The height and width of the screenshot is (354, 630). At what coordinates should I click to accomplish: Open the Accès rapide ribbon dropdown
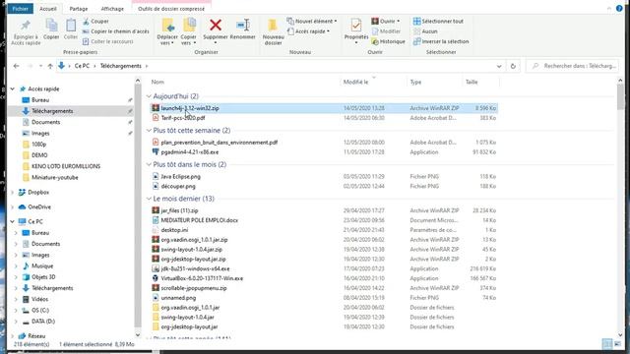coord(308,31)
